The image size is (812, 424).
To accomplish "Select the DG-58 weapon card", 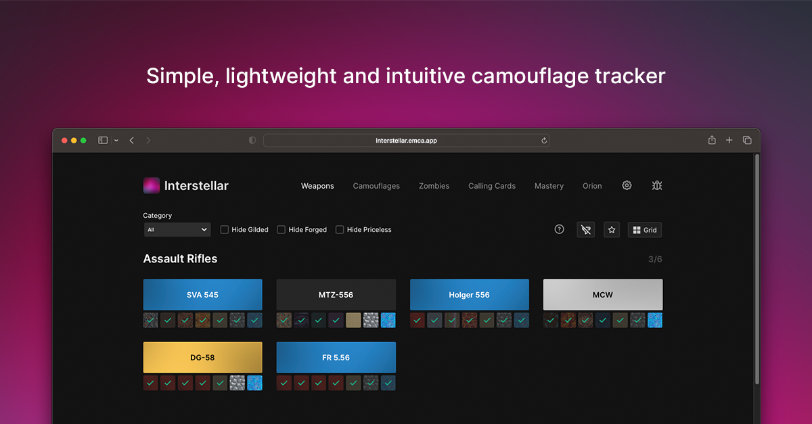I will (x=202, y=357).
